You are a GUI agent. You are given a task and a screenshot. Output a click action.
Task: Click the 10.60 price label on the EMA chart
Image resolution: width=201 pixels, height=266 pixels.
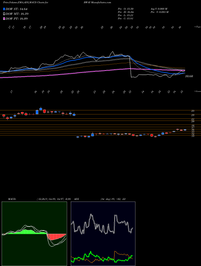coord(189,76)
